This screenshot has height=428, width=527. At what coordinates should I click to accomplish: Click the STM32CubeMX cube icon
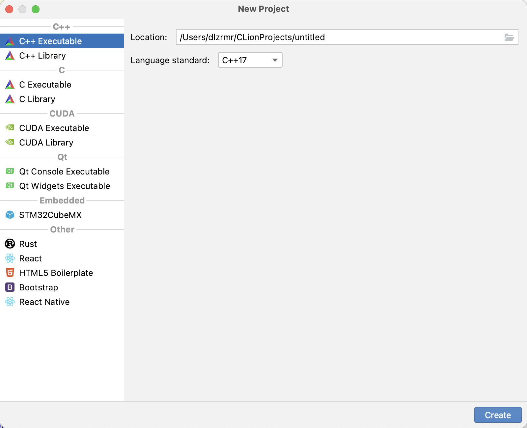[10, 215]
